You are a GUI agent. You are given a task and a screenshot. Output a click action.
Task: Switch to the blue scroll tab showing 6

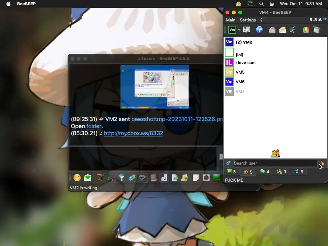pyautogui.click(x=299, y=172)
